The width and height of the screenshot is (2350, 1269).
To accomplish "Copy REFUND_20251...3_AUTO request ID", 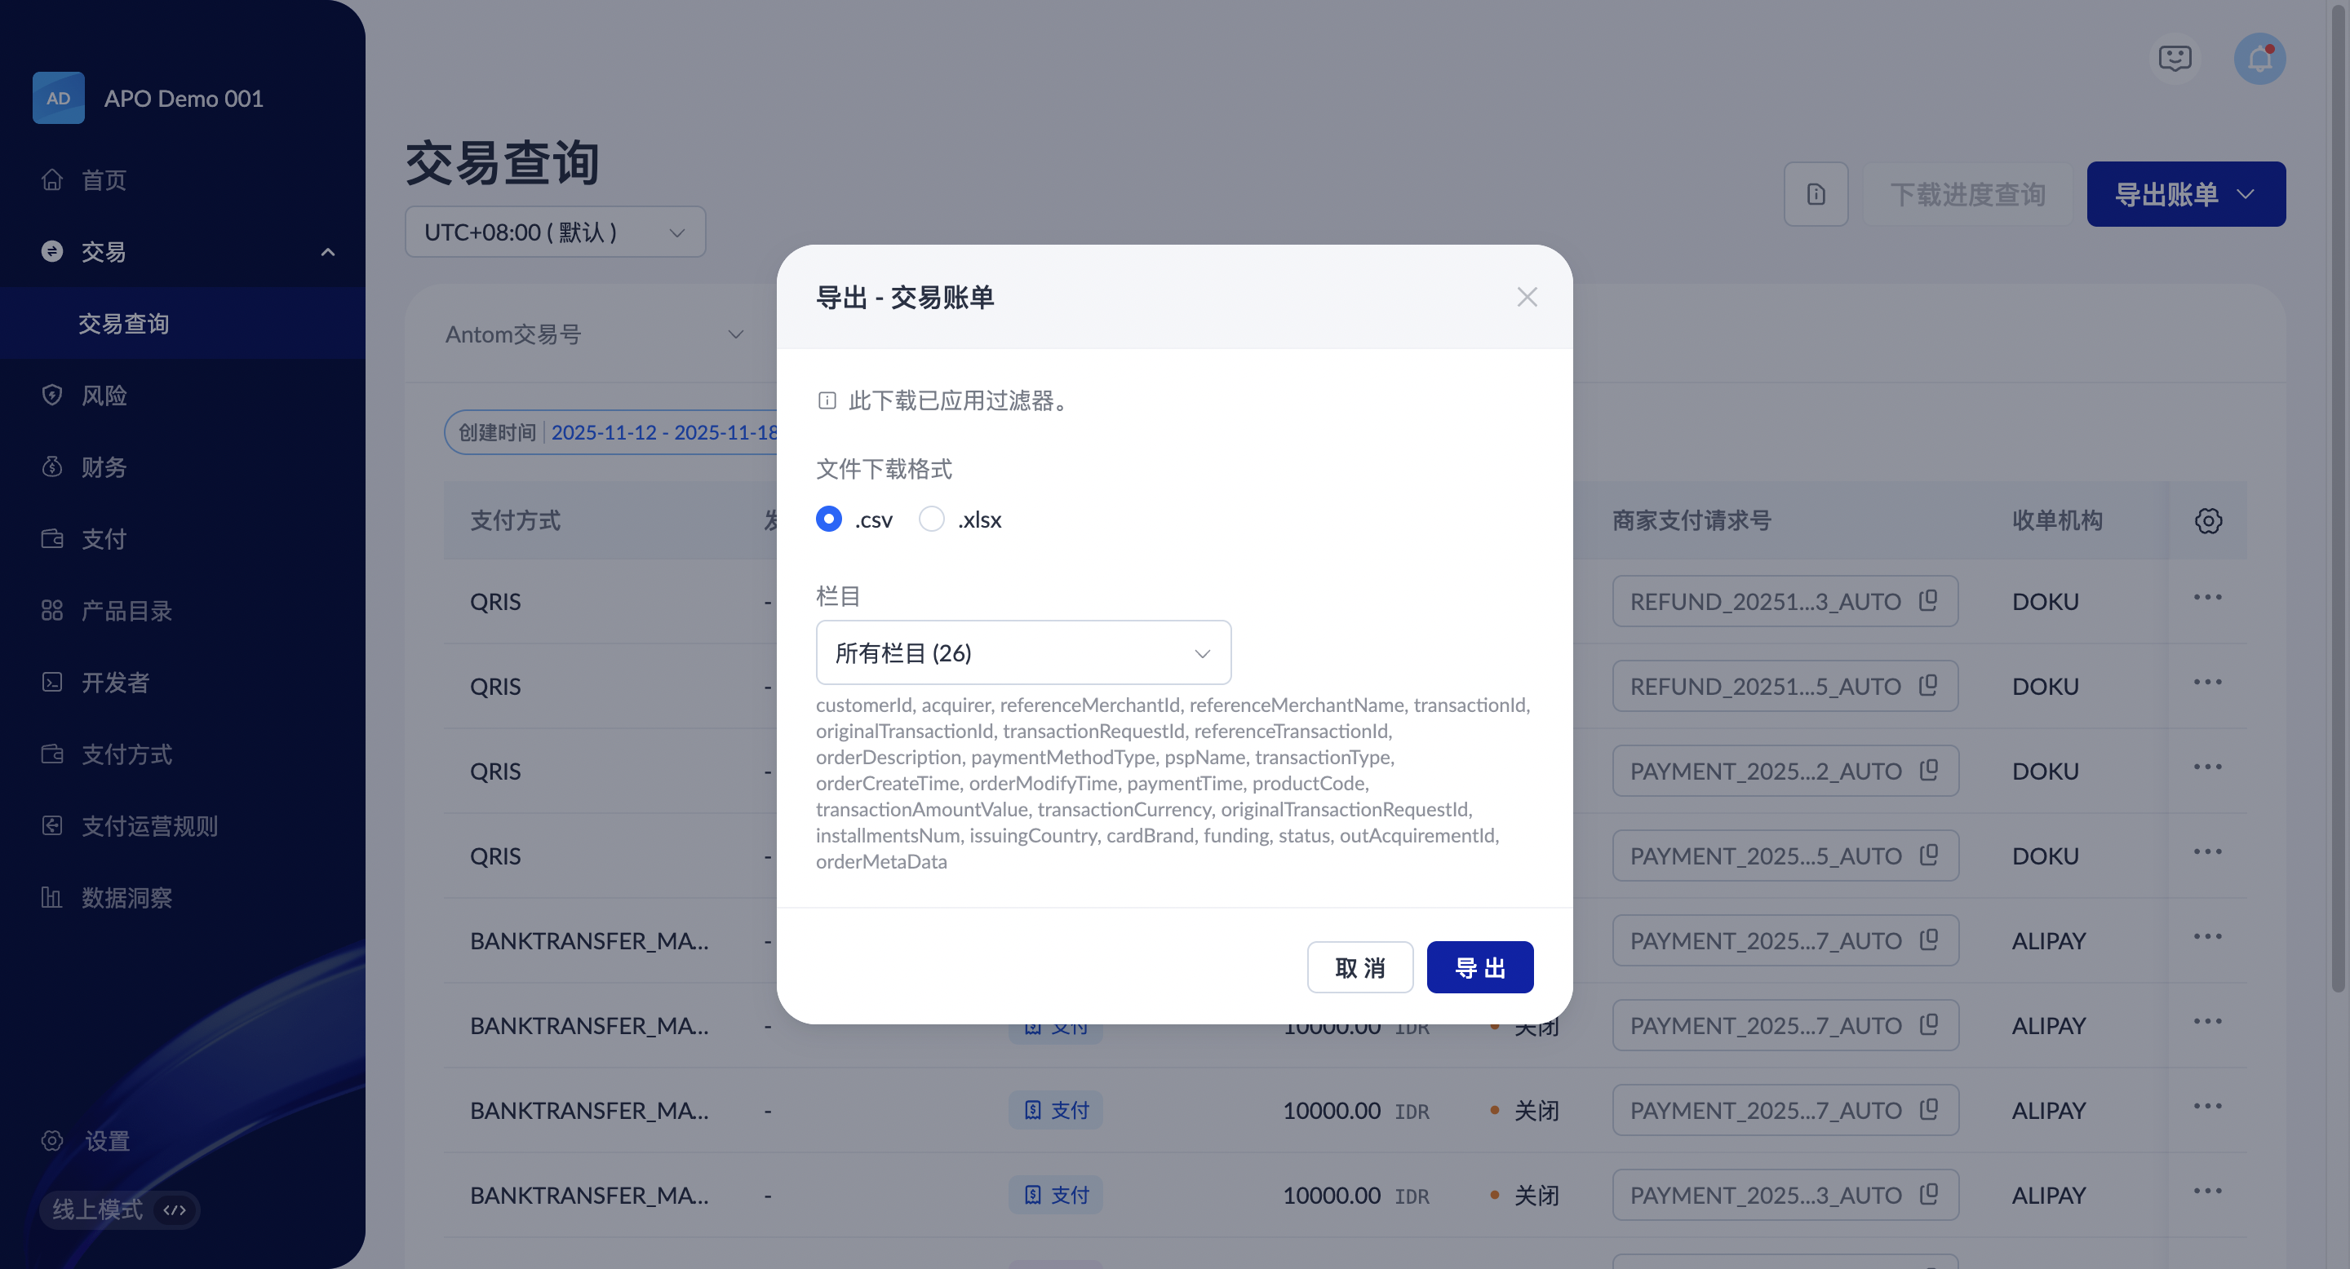I will pyautogui.click(x=1927, y=601).
